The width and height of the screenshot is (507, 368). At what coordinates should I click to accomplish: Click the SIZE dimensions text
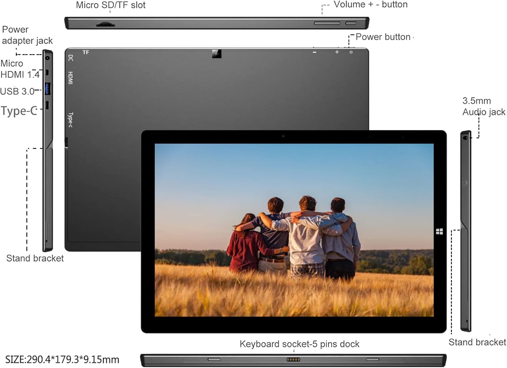coord(62,360)
